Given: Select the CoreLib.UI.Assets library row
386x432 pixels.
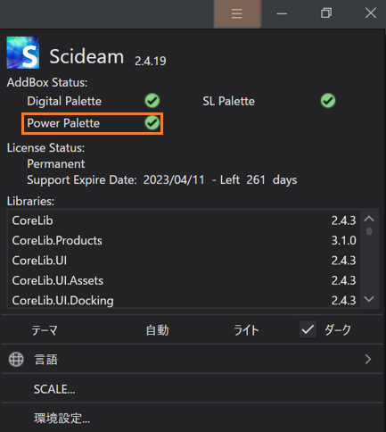Looking at the screenshot, I should click(x=184, y=280).
